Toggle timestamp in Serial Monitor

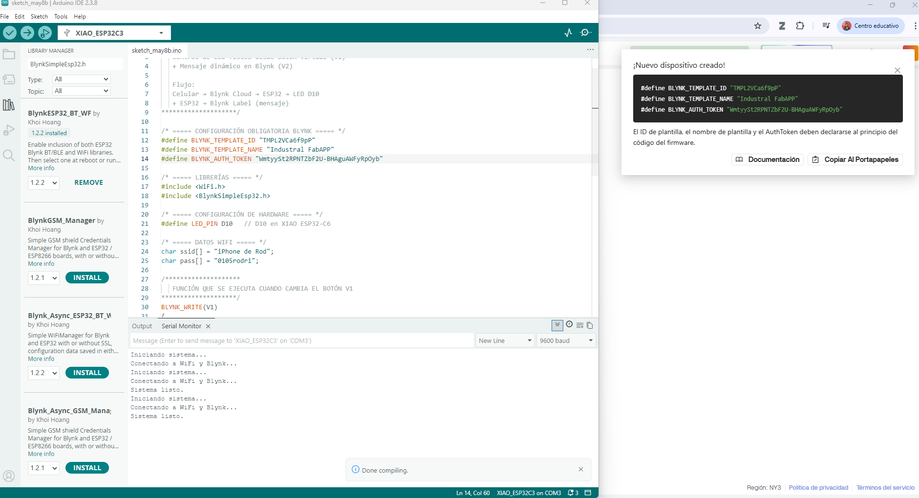coord(569,325)
